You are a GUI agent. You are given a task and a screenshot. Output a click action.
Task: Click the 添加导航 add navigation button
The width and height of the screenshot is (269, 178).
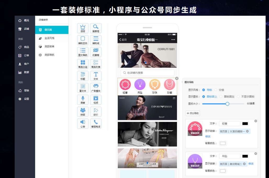click(x=193, y=113)
